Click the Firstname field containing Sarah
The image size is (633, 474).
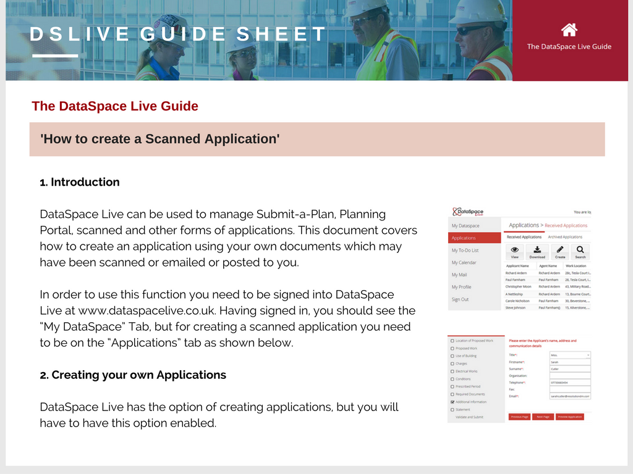570,362
